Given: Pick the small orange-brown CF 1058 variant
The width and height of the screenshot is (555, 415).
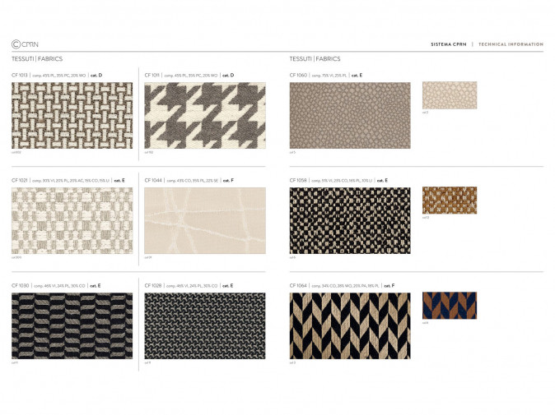Looking at the screenshot, I should pyautogui.click(x=449, y=201).
